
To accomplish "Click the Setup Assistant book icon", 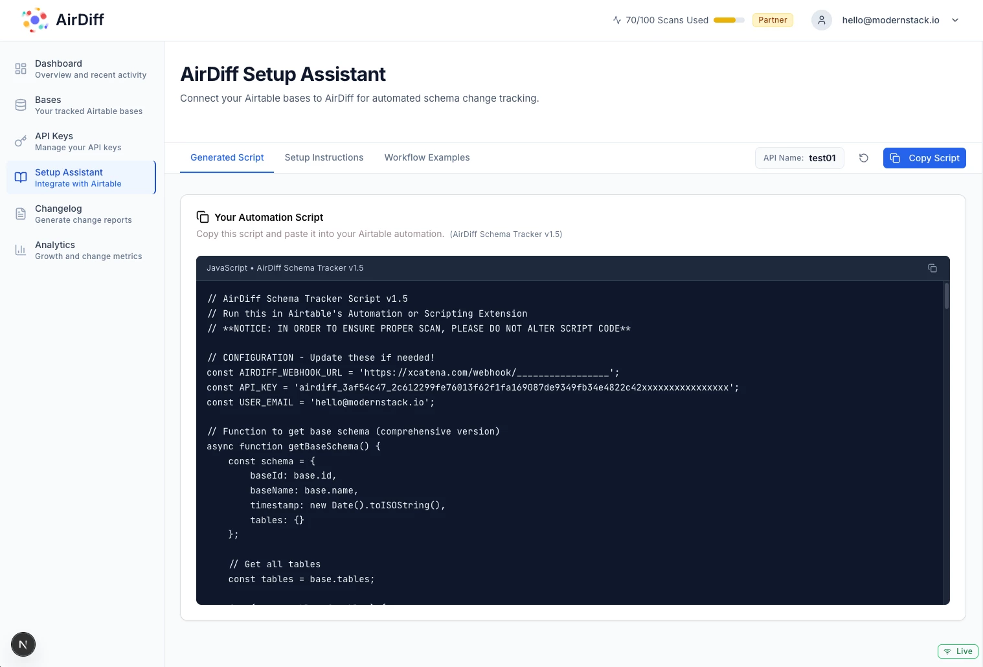I will 21,177.
